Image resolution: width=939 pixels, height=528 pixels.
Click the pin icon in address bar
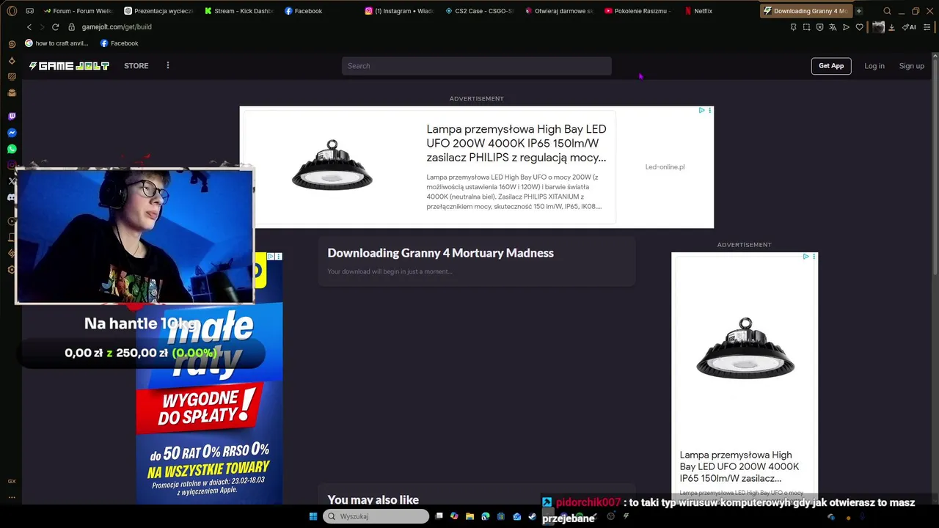point(793,27)
